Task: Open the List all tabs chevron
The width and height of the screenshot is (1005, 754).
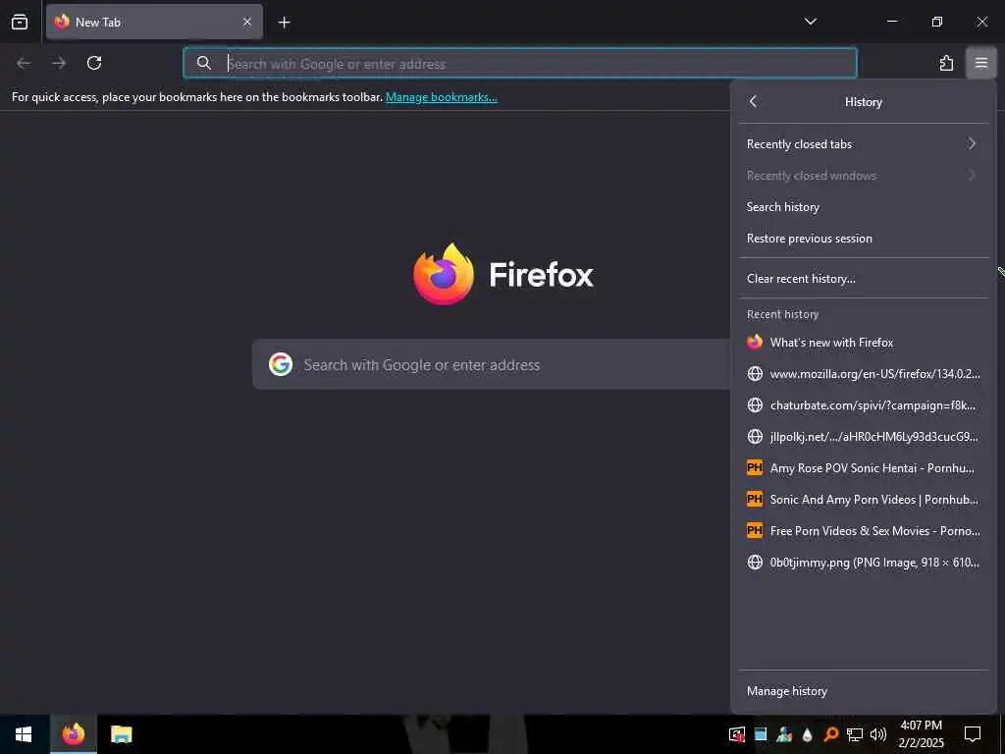Action: point(810,22)
